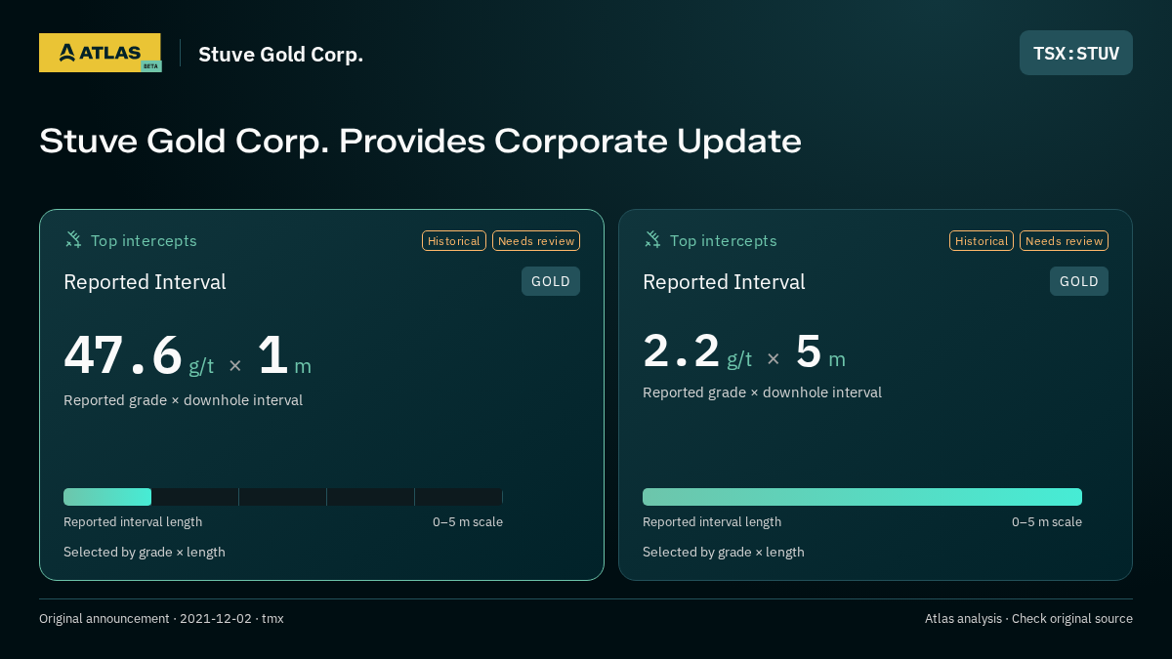This screenshot has width=1172, height=659.
Task: Click Original announcement 2021-12-02 footer text
Action: 161,619
